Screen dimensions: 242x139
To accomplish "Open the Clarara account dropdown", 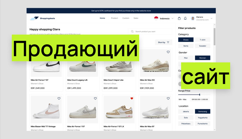I will pyautogui.click(x=212, y=18).
